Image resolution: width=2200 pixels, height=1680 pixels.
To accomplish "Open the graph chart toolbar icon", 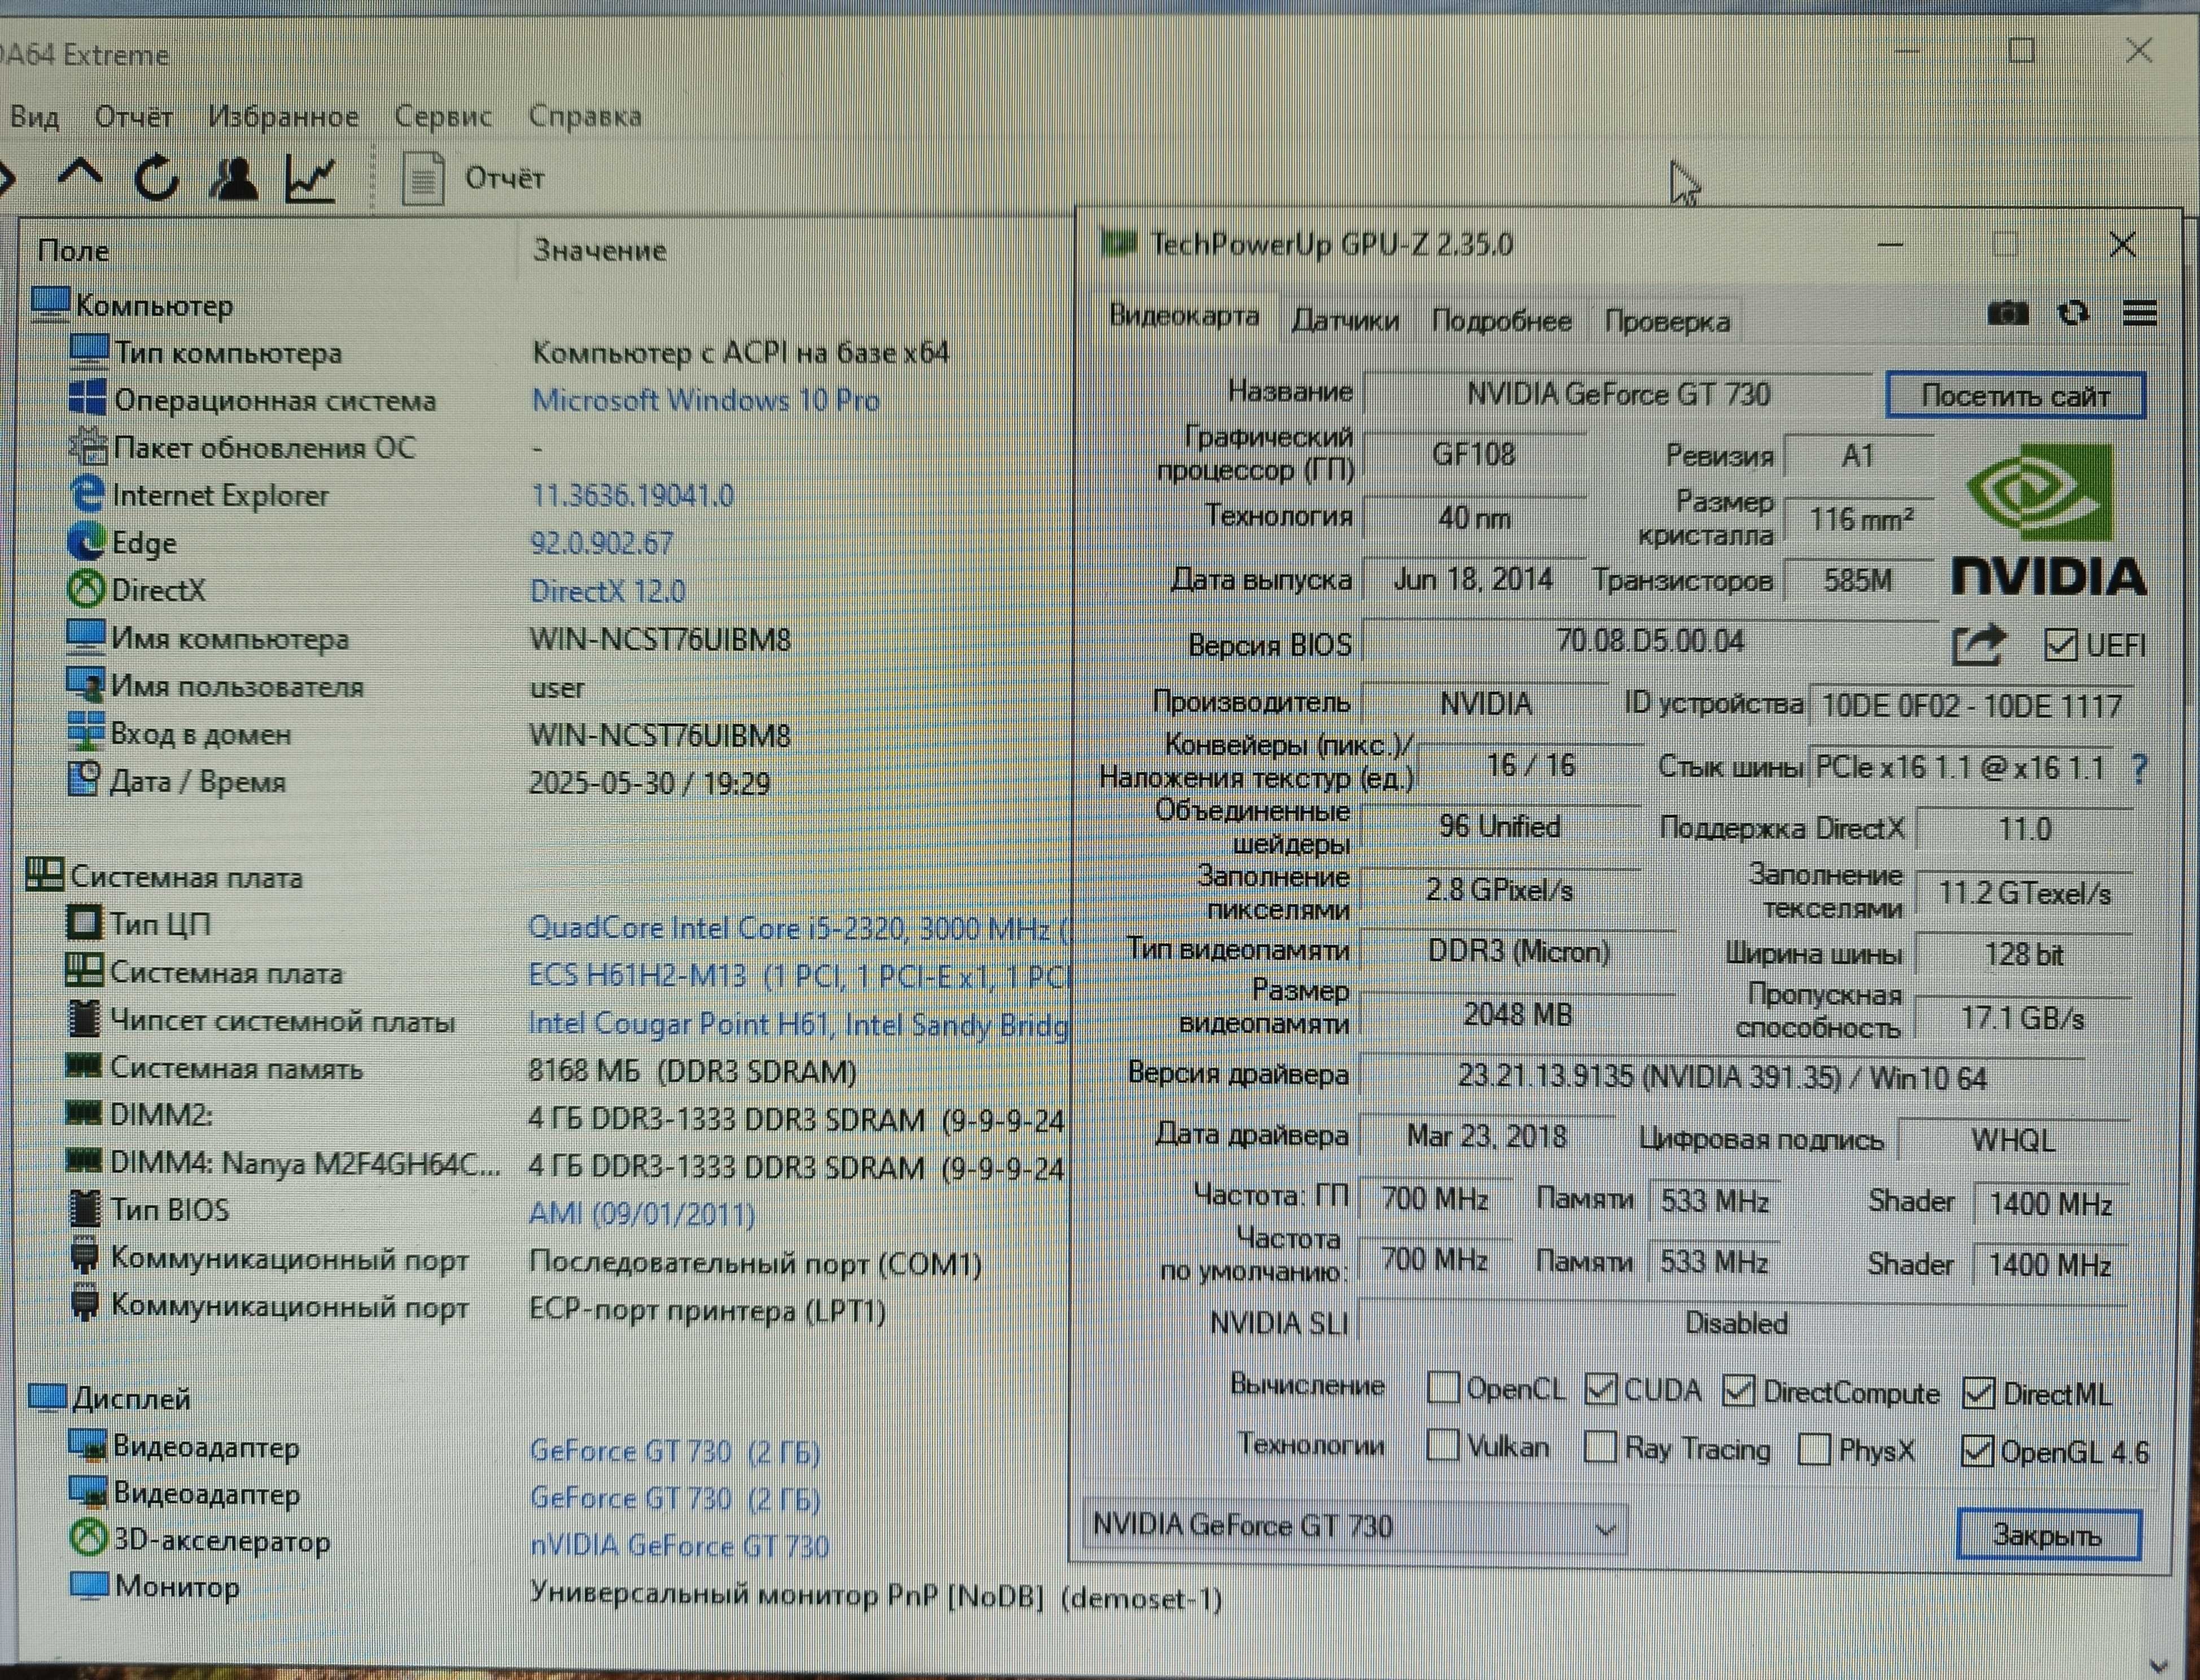I will coord(310,178).
